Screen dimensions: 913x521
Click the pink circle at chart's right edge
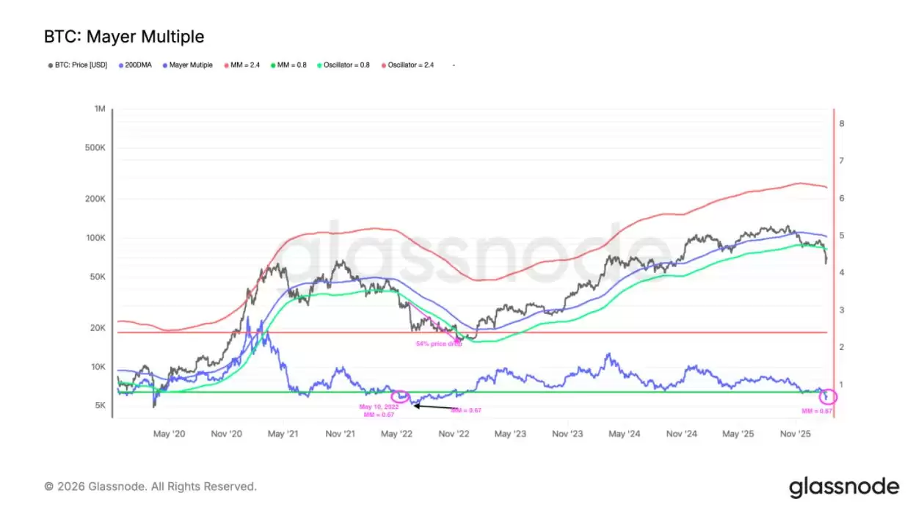[x=827, y=396]
